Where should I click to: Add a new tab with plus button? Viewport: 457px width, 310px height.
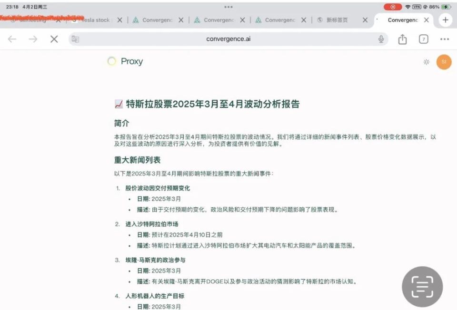tap(446, 20)
